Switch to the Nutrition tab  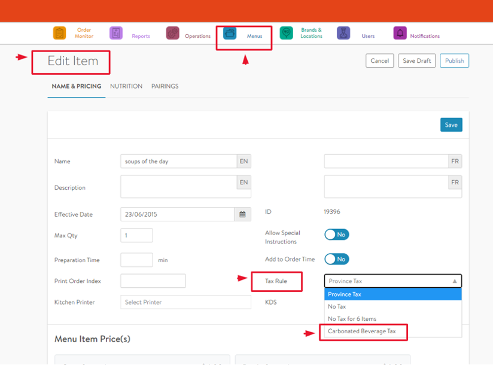tap(126, 86)
